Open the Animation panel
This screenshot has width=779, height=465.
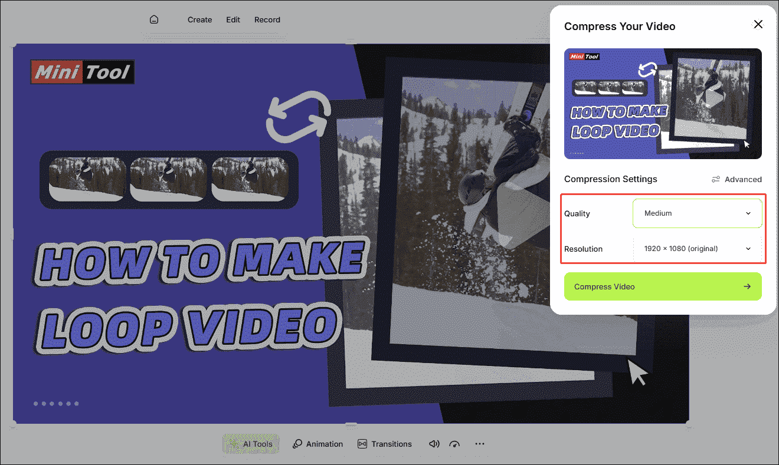(318, 444)
